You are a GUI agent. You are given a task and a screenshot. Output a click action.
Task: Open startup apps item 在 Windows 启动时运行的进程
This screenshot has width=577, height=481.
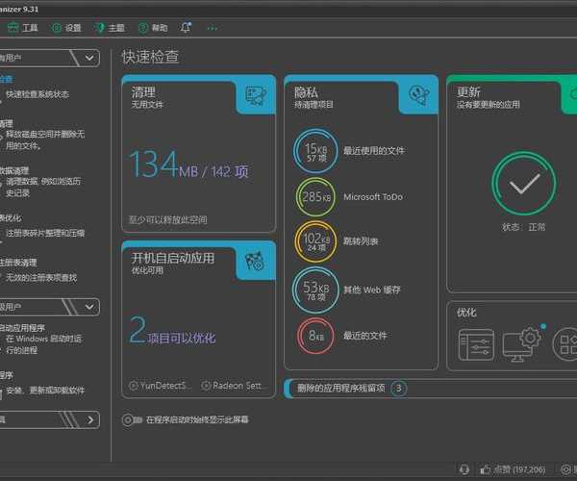pyautogui.click(x=43, y=344)
